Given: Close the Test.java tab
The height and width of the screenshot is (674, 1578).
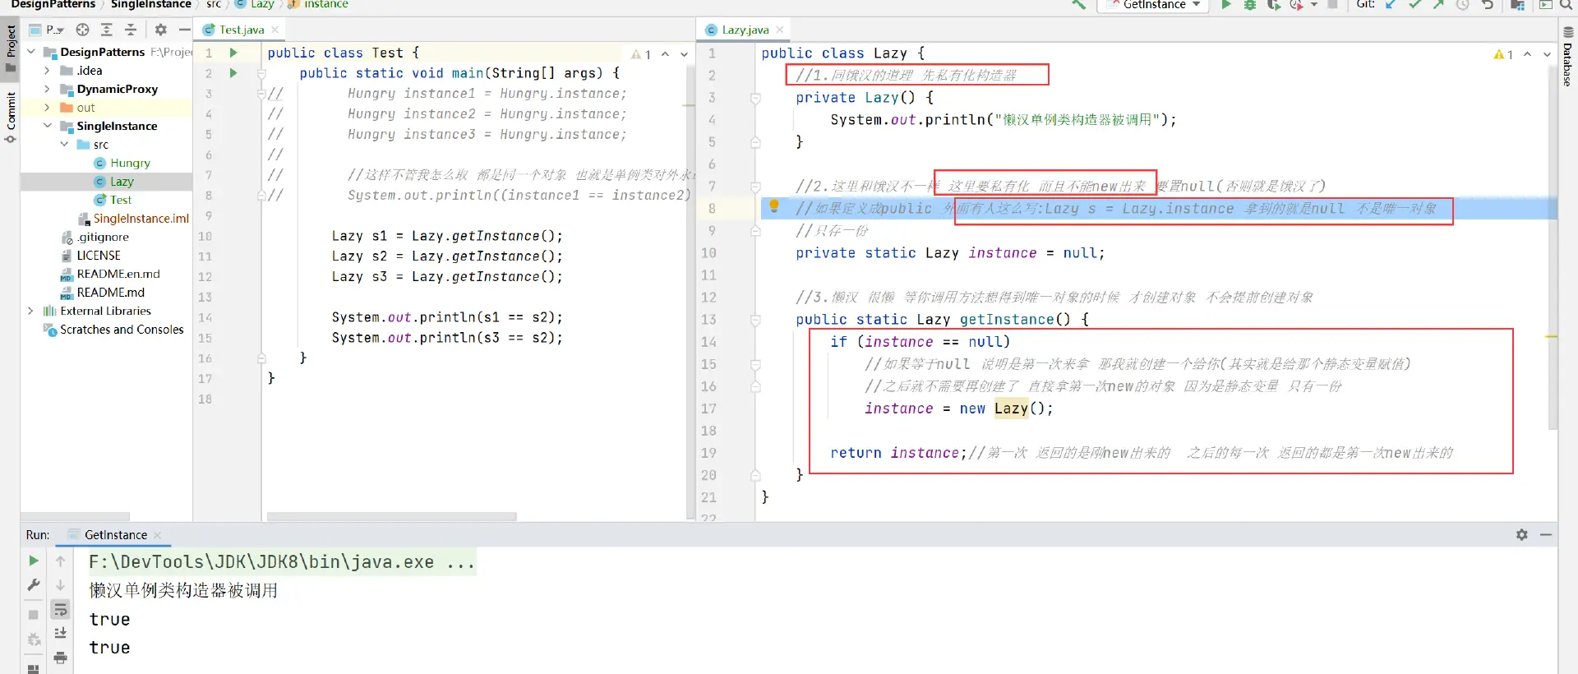Looking at the screenshot, I should tap(275, 30).
